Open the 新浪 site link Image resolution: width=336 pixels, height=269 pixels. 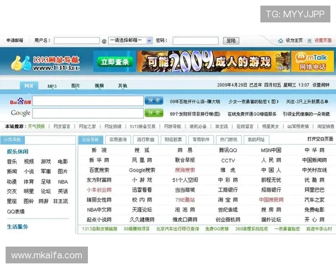[99, 150]
